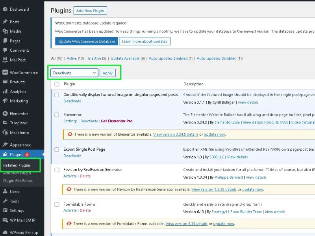Check the Elementor plugin checkbox
Image resolution: width=315 pixels, height=236 pixels.
(x=57, y=115)
